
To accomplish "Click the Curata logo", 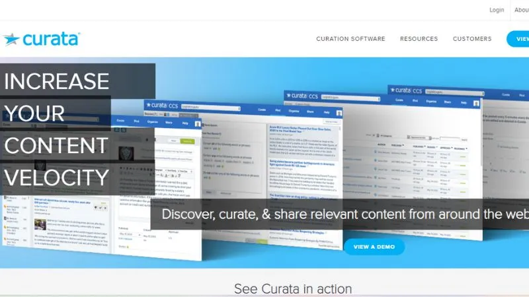I will (42, 39).
